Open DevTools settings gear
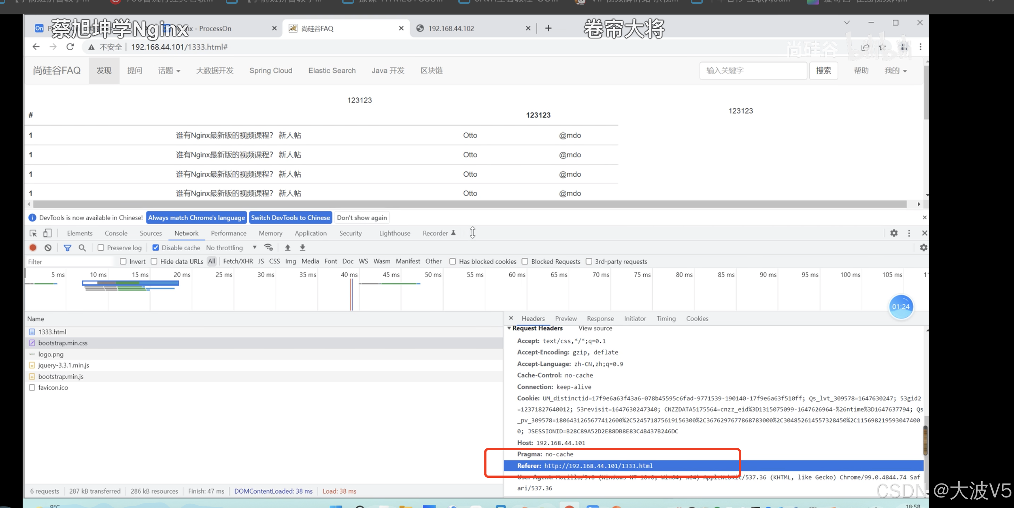This screenshot has height=508, width=1014. 894,233
